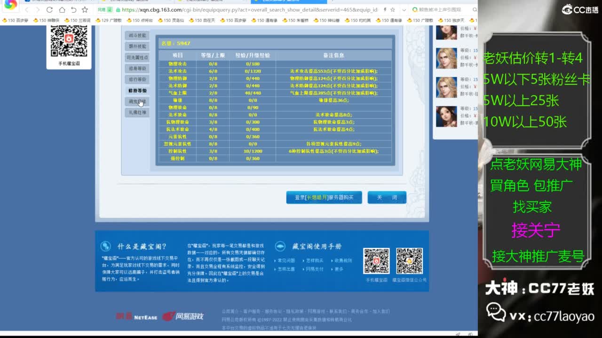
Task: Switch to the 战斗技能 tab
Action: tap(137, 35)
